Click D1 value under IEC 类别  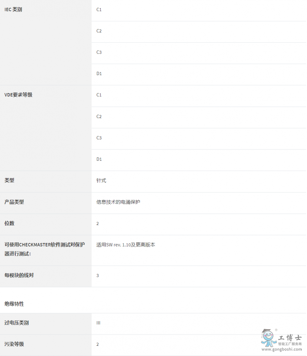(99, 73)
